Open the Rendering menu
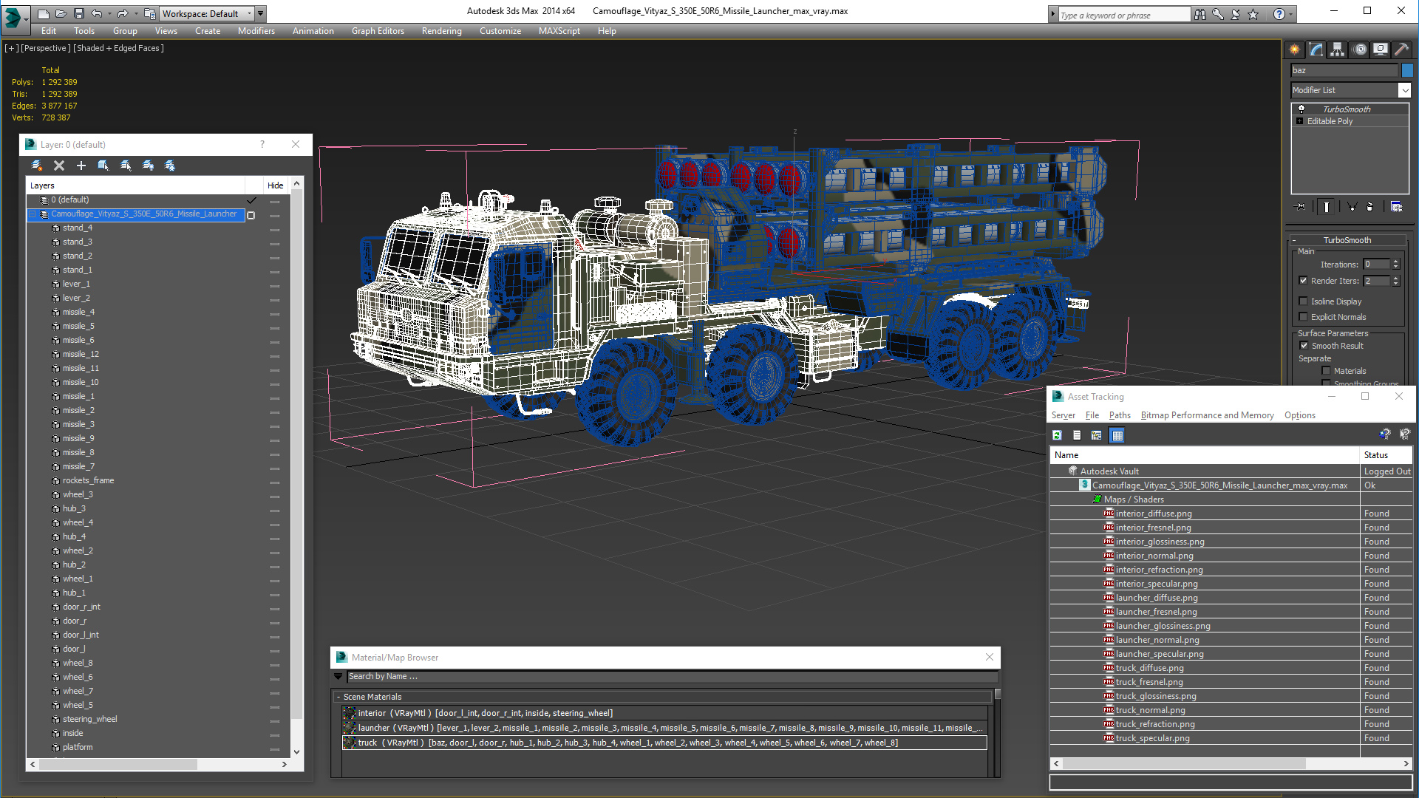 tap(442, 31)
